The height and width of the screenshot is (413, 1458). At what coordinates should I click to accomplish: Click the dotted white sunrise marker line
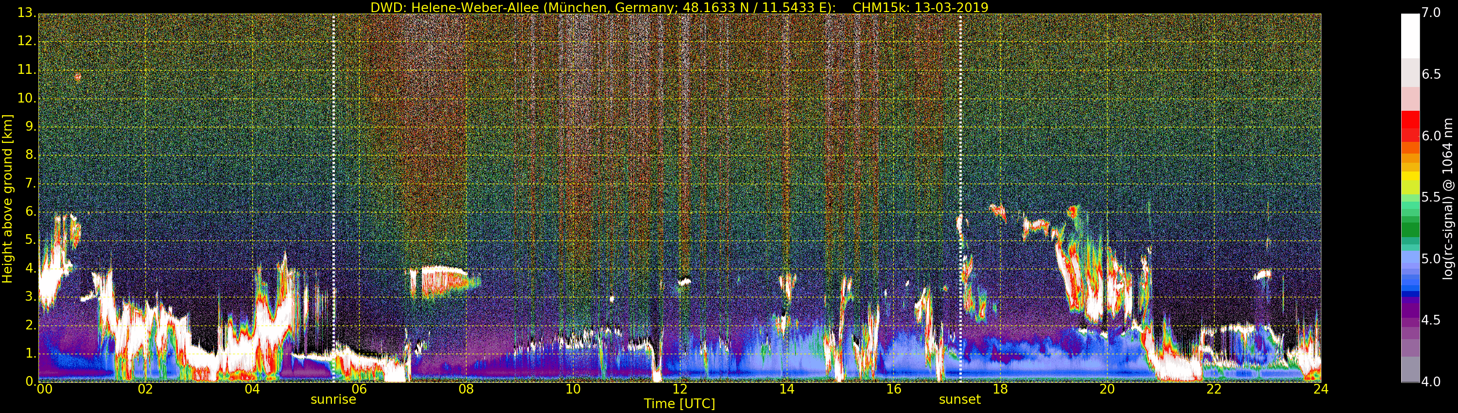[333, 198]
